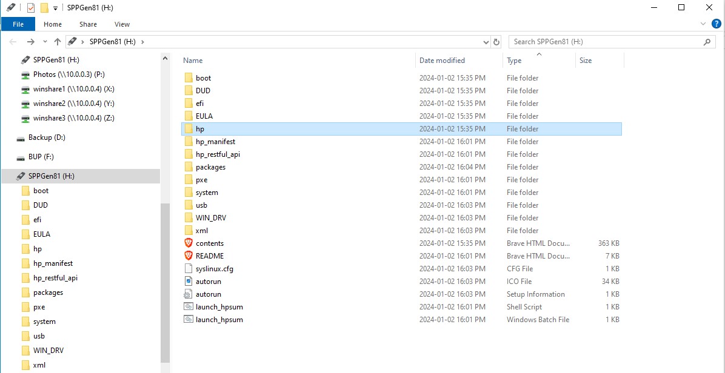Select the packages folder in file list
This screenshot has height=373, width=725.
[x=401, y=167]
